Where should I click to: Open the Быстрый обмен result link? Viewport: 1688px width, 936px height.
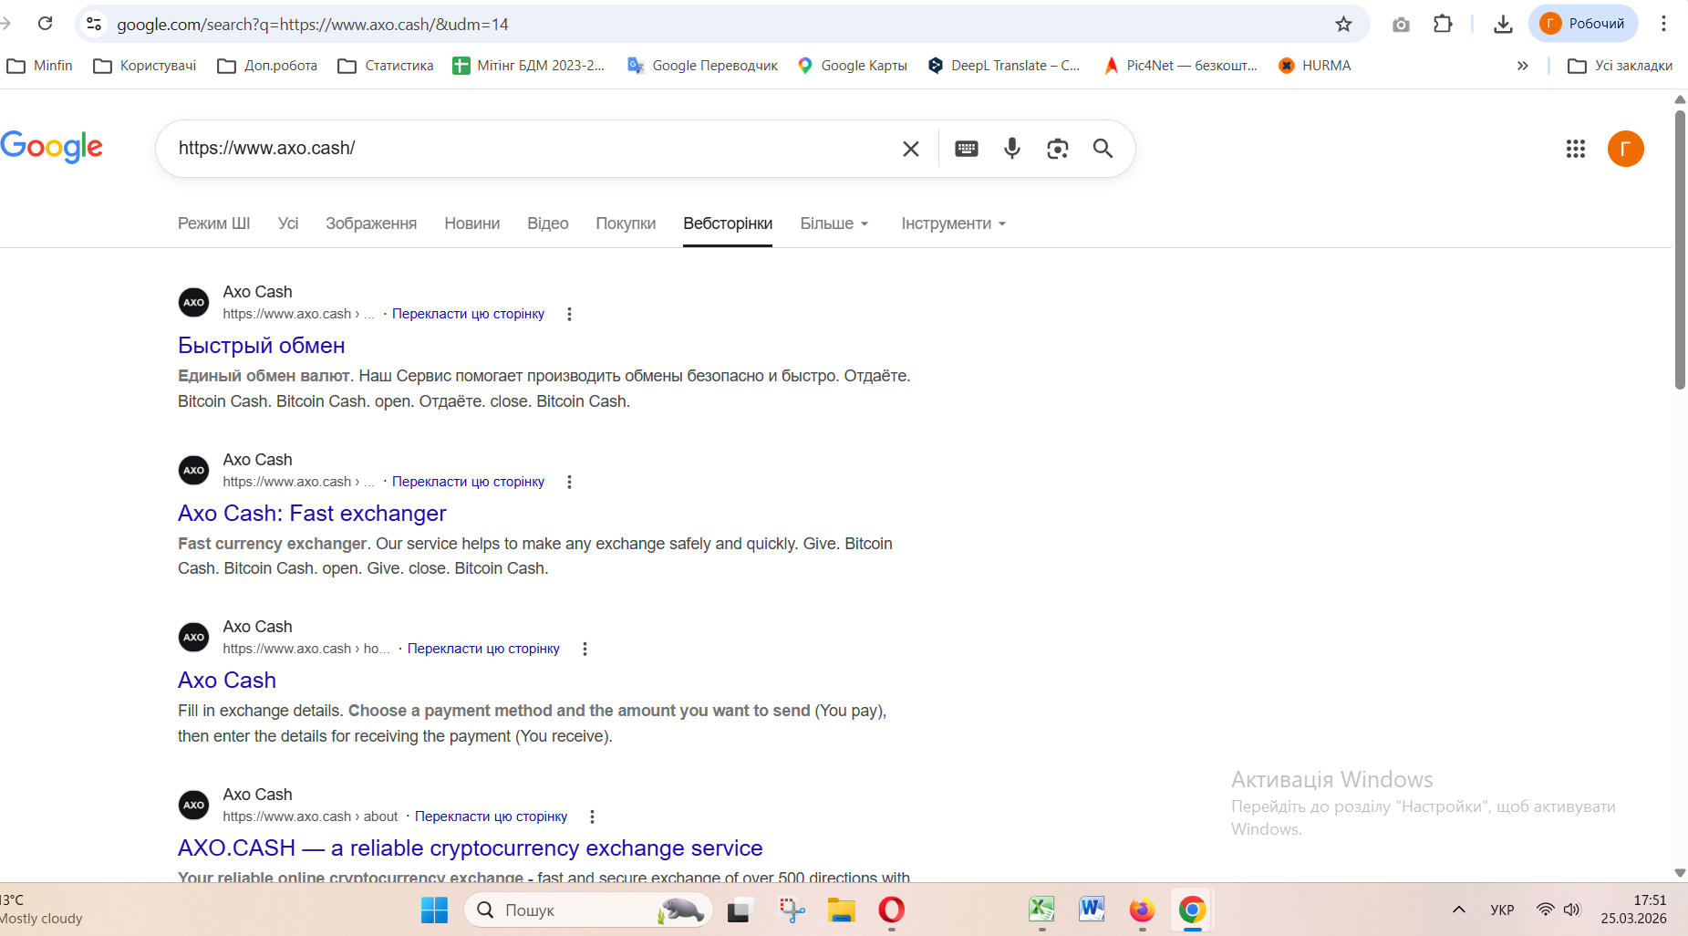(261, 346)
